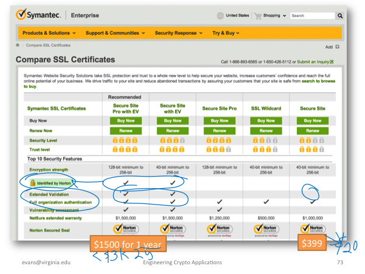Click the external-link icon after Submit an Inquiry

coord(332,61)
